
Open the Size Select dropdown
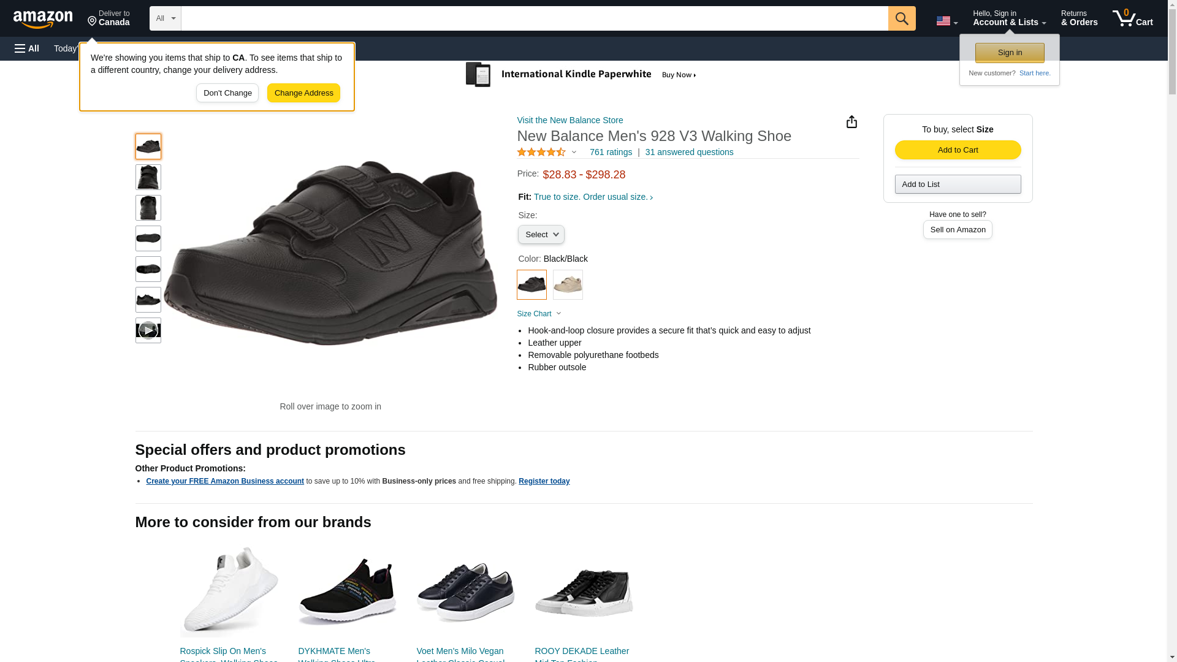541,235
